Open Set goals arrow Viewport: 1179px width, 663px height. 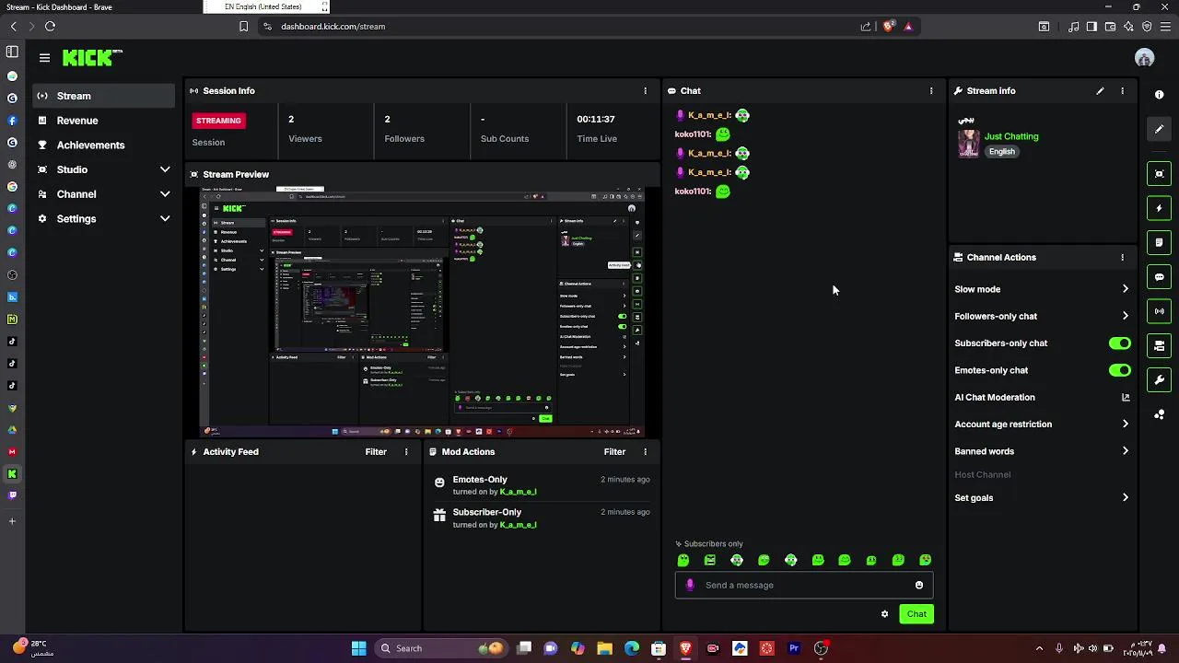pos(1126,498)
